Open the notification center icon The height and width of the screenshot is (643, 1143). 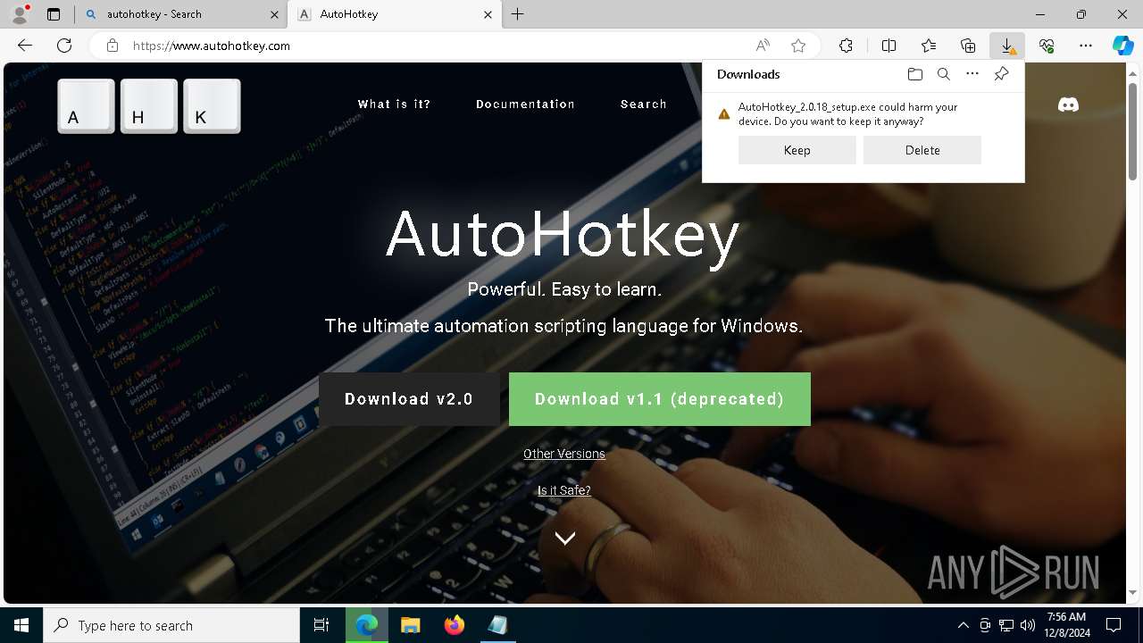(1114, 625)
